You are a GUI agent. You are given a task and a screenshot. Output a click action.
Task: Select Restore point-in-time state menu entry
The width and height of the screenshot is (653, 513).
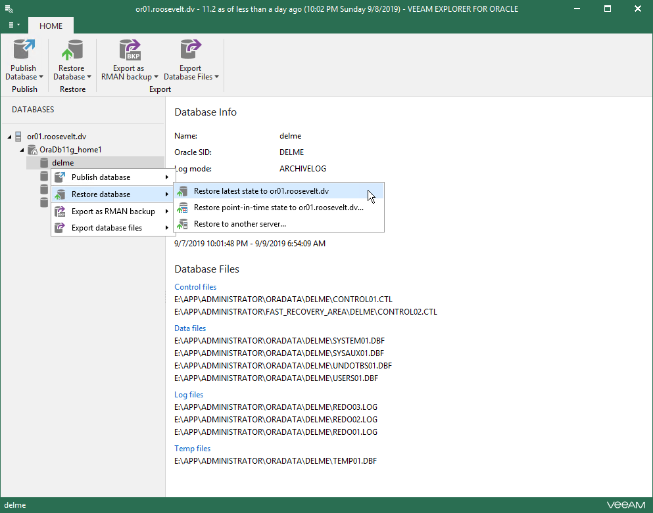point(278,208)
